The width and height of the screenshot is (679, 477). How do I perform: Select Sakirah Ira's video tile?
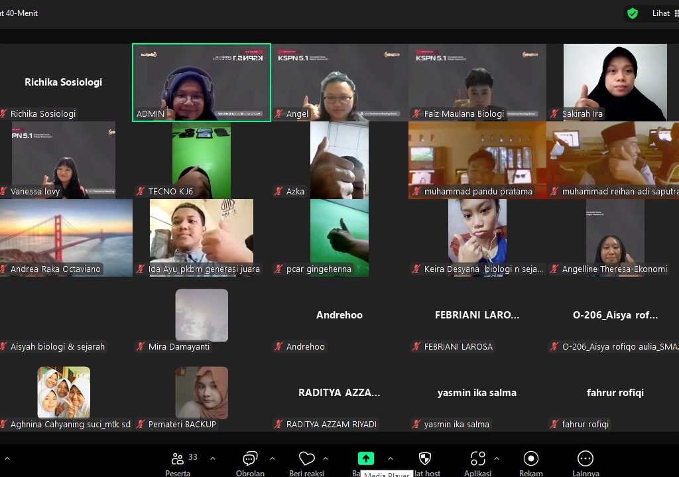tap(615, 82)
